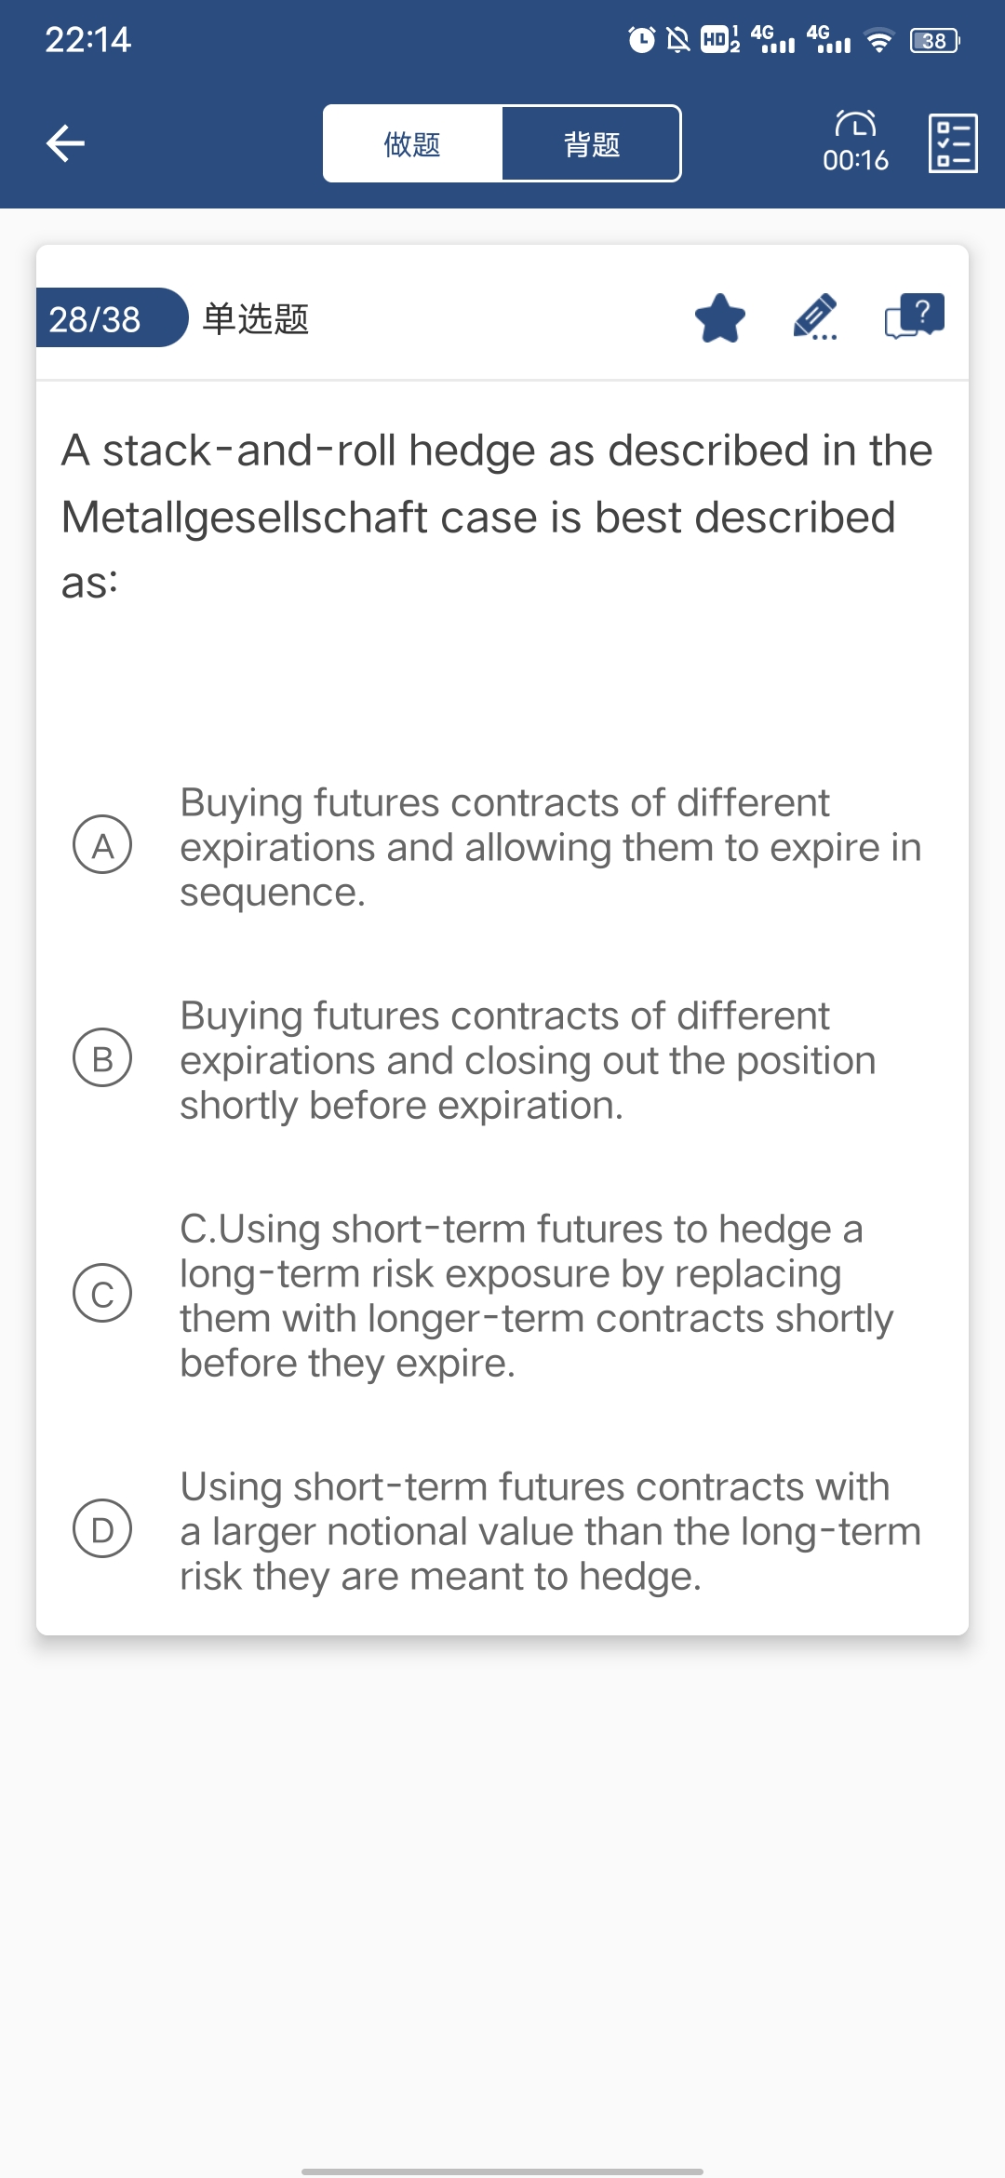Select answer option A radio button
The width and height of the screenshot is (1005, 2178).
(x=102, y=845)
